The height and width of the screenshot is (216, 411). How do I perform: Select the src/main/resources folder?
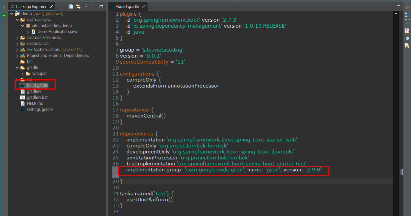pyautogui.click(x=41, y=38)
